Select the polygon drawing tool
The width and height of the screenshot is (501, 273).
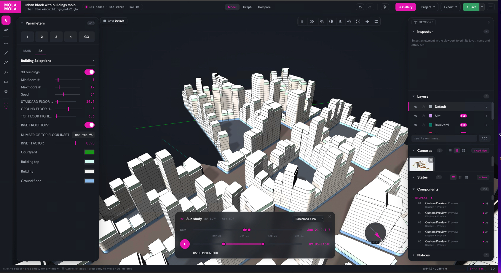pos(6,91)
